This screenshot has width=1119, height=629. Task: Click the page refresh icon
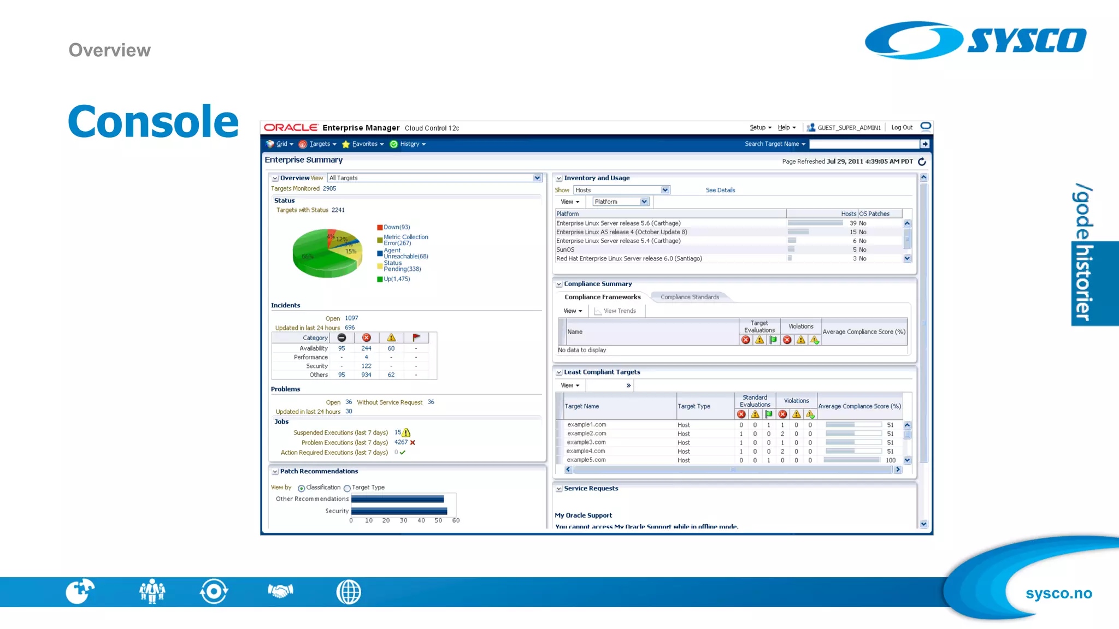click(922, 162)
